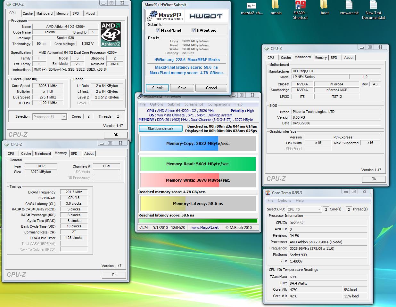Click the Command Rate 2T value
This screenshot has height=307, width=396.
(x=74, y=232)
